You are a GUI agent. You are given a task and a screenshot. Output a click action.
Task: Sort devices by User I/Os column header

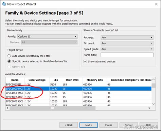[x=72, y=80]
